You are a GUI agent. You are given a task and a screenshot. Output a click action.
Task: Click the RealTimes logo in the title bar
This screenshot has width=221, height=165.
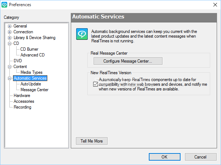(x=4, y=5)
